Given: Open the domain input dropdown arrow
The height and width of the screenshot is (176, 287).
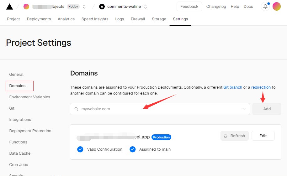Looking at the screenshot, I should tap(244, 109).
